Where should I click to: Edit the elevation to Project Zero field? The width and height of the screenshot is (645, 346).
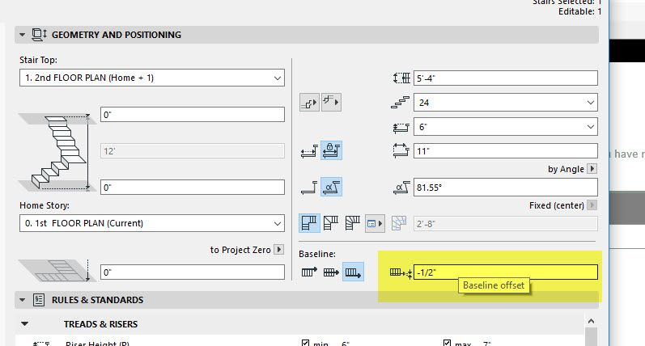[193, 272]
